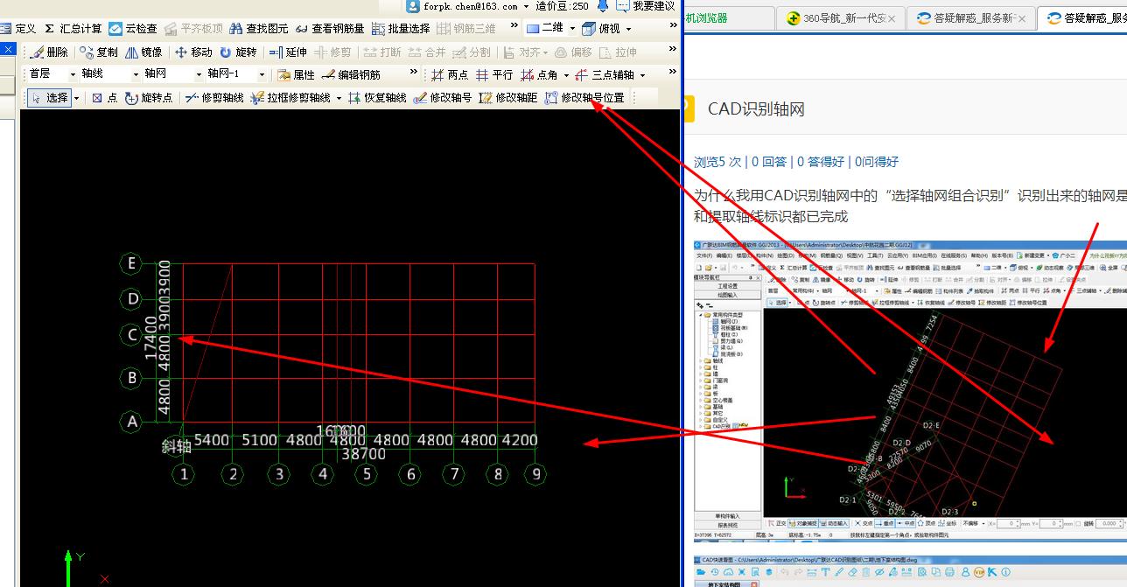Viewport: 1127px width, 587px height.
Task: Click 恢复轴线 restore axis tool
Action: pyautogui.click(x=377, y=98)
